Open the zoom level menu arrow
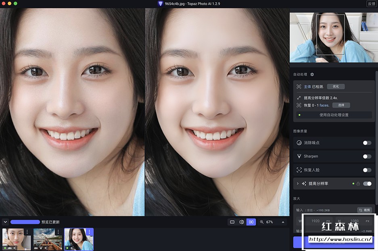Image resolution: width=378 pixels, height=251 pixels. click(283, 222)
